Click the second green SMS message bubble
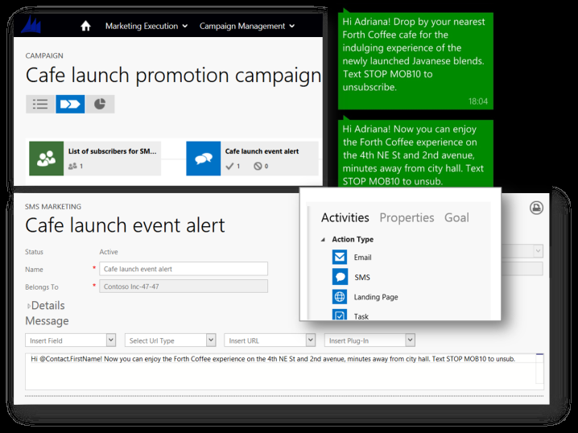Viewport: 578px width, 433px height. [x=415, y=154]
